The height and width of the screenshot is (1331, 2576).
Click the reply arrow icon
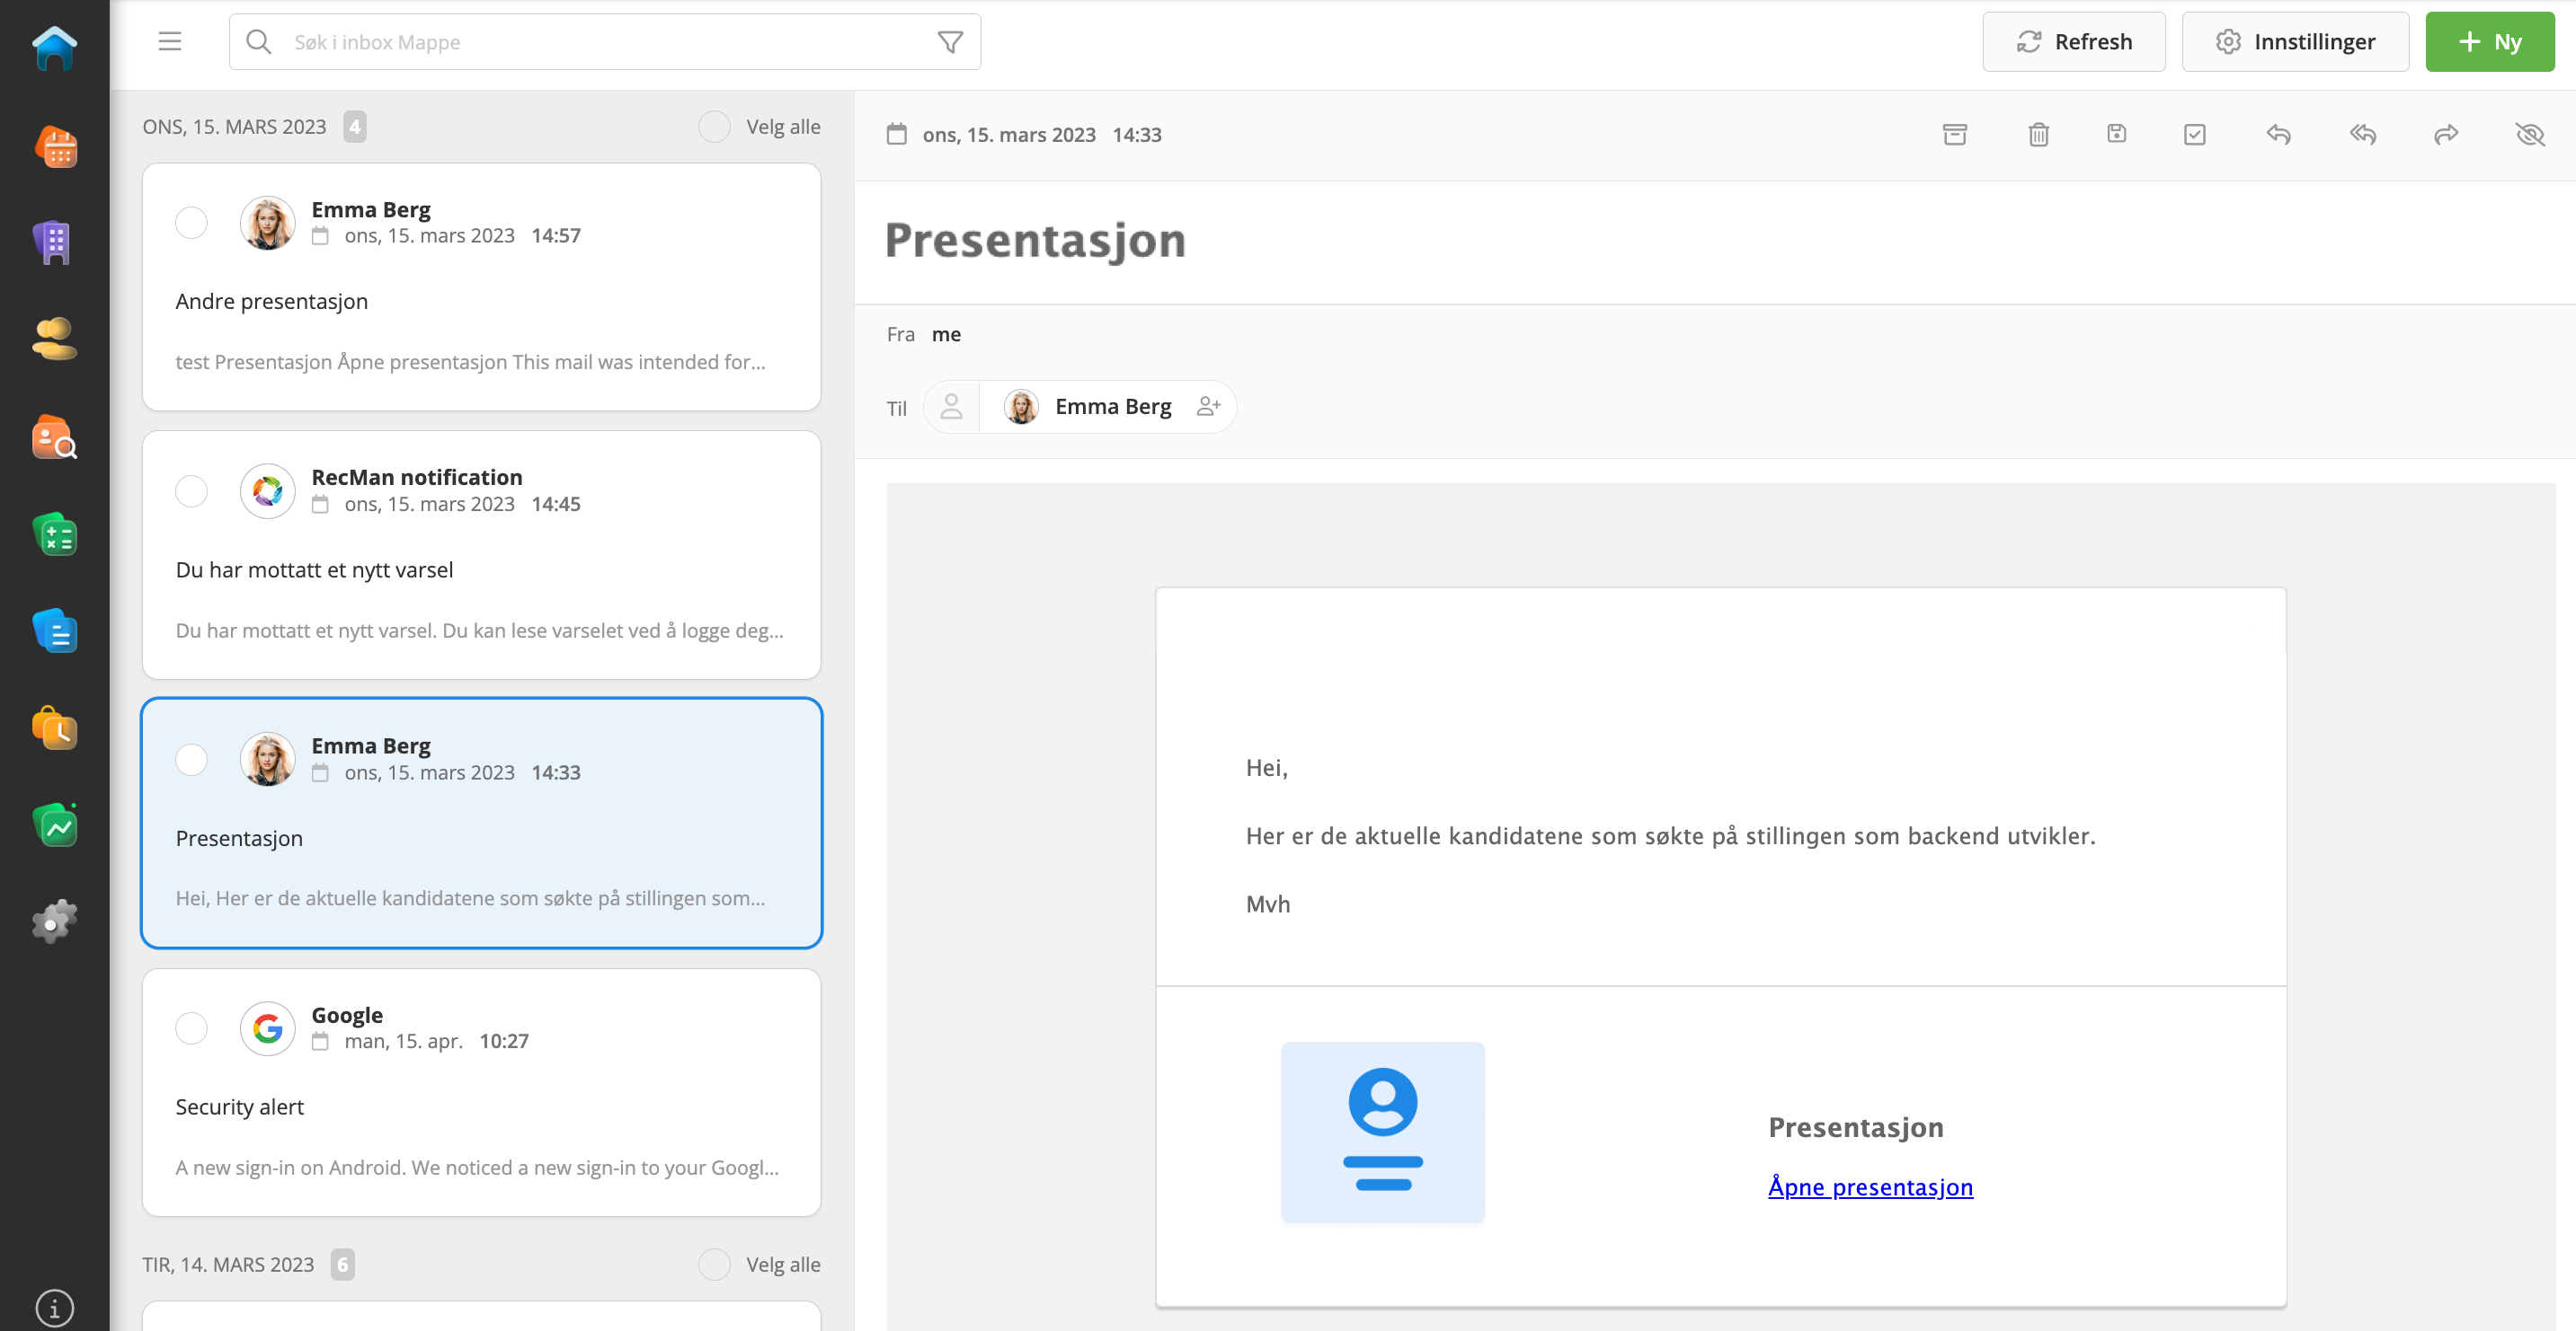coord(2278,135)
